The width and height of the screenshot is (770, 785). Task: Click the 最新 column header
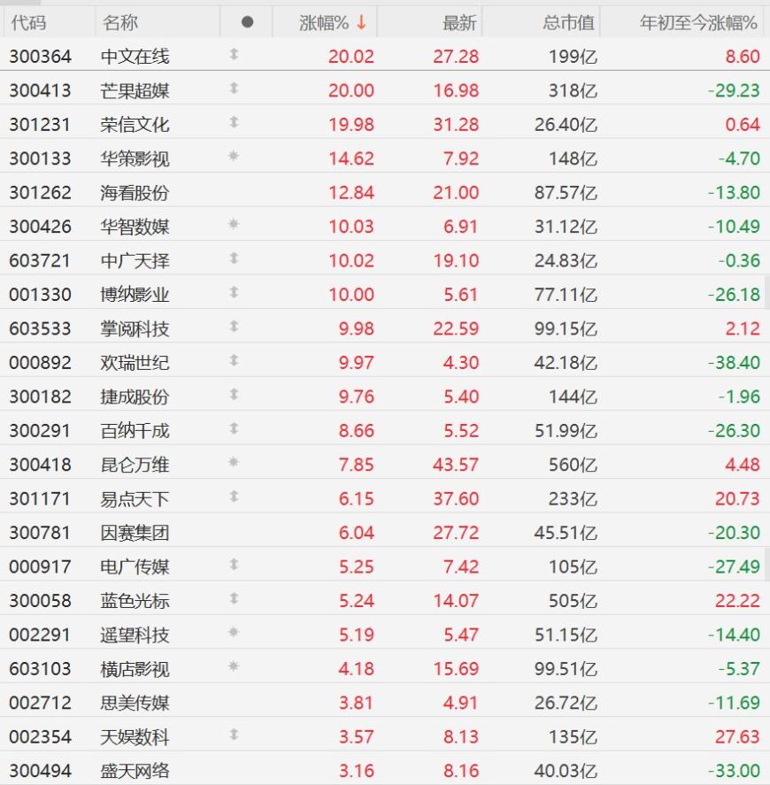[x=459, y=23]
